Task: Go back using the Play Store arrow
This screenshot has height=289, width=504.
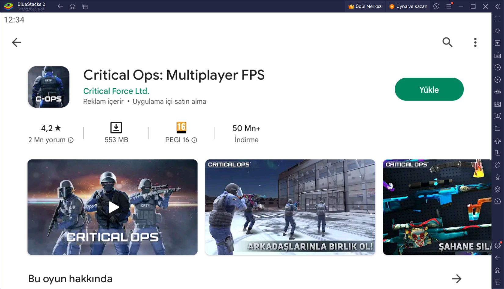Action: click(x=16, y=42)
